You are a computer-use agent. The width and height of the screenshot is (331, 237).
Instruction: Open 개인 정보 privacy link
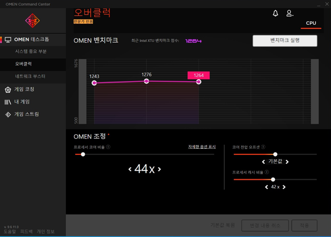click(46, 231)
